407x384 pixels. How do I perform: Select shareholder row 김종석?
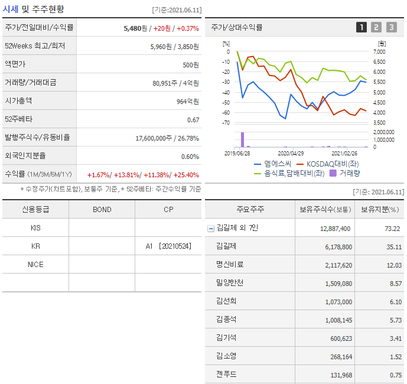304,320
